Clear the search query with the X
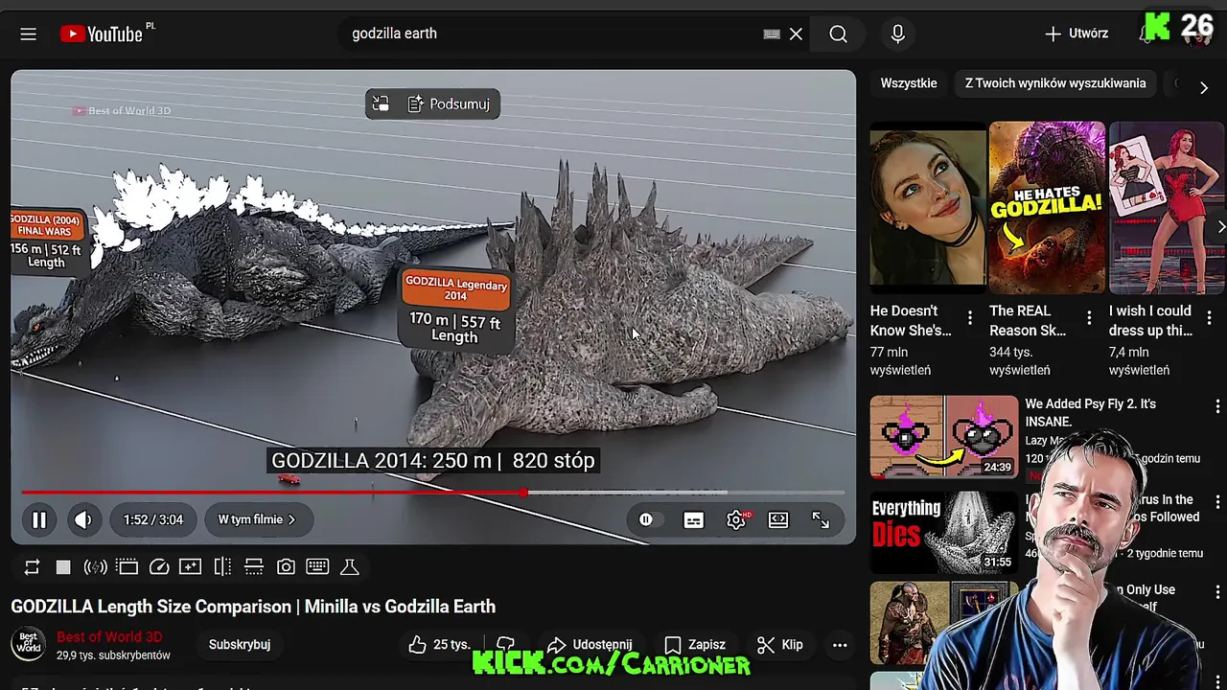This screenshot has height=690, width=1227. pos(796,34)
